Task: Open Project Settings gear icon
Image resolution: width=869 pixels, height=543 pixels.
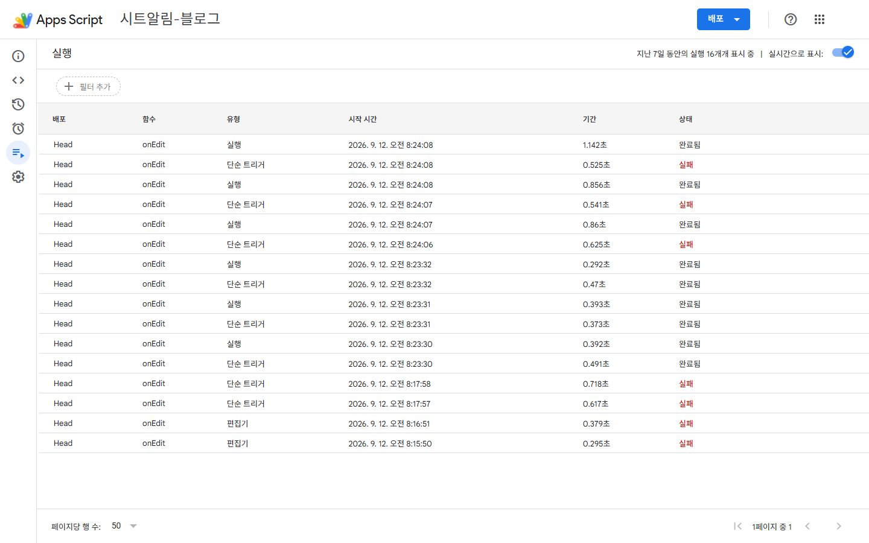Action: [18, 177]
